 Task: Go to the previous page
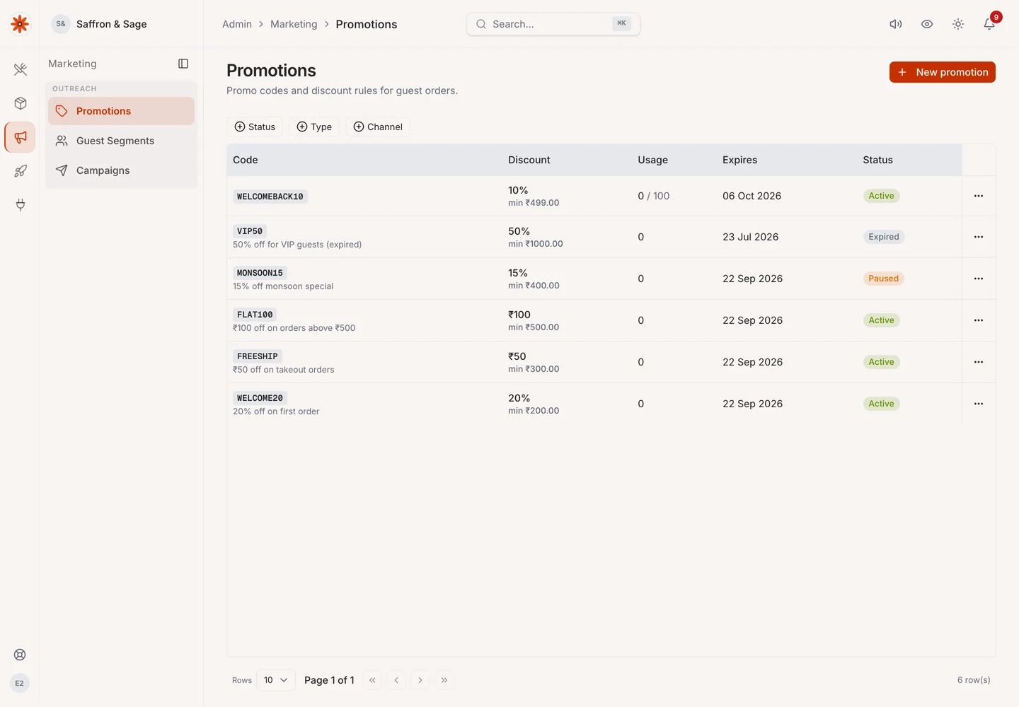pyautogui.click(x=396, y=680)
